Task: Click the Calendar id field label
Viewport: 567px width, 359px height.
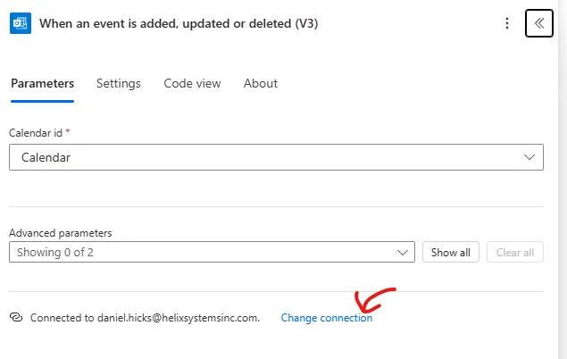Action: click(x=36, y=132)
